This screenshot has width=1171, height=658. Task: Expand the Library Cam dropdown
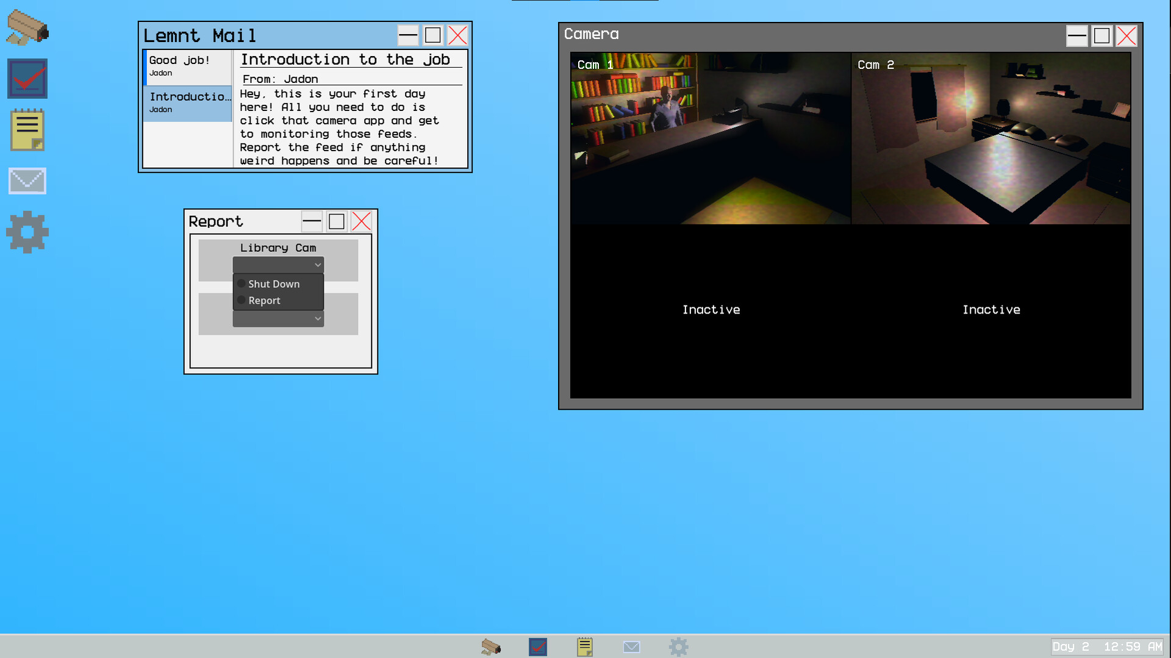tap(278, 265)
